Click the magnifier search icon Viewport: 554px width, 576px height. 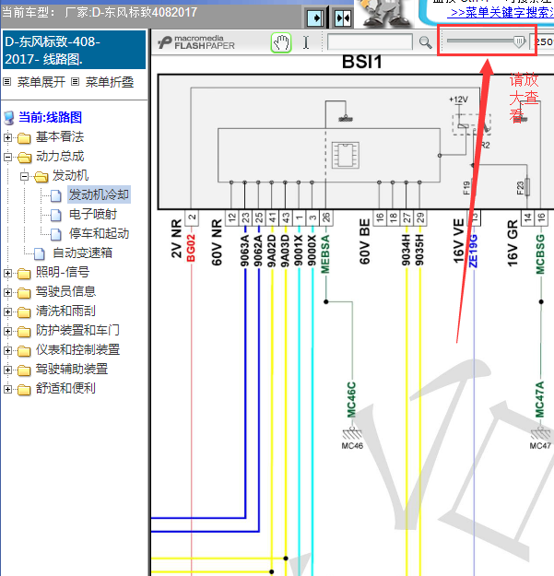[x=426, y=42]
